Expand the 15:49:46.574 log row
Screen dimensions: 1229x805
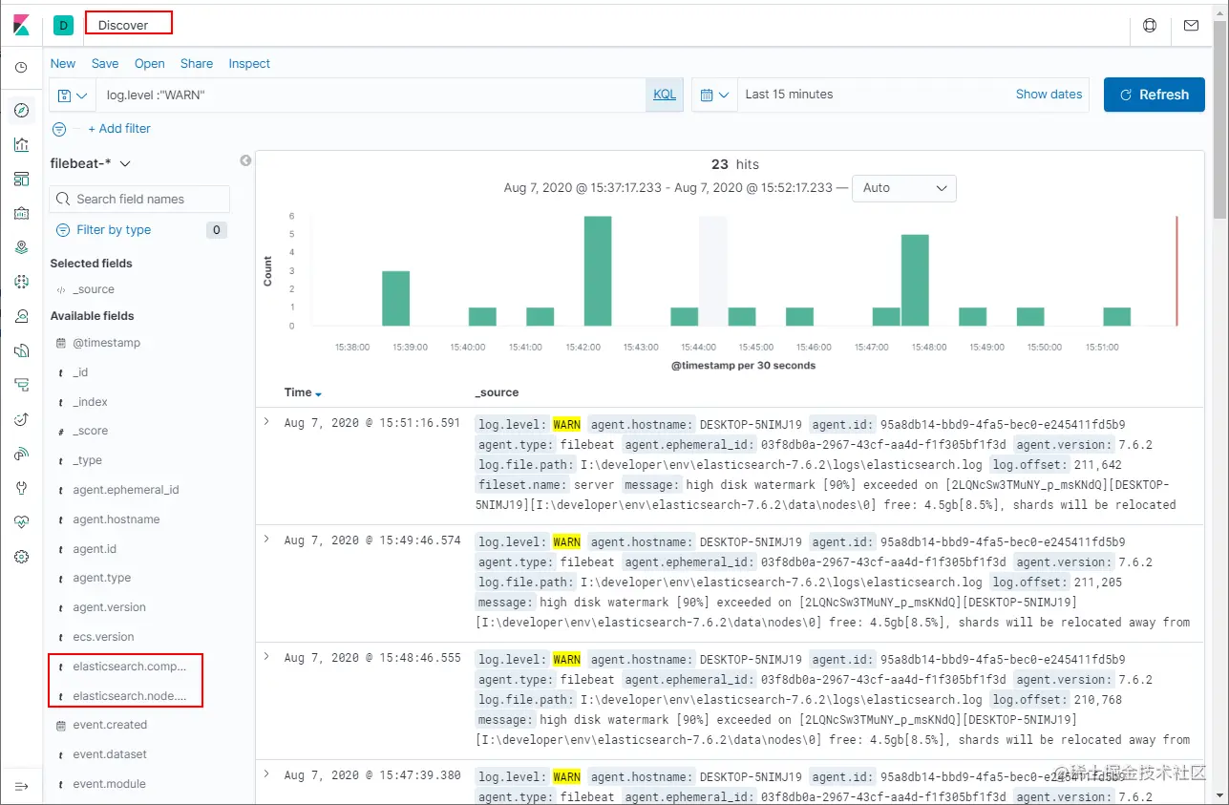tap(266, 540)
